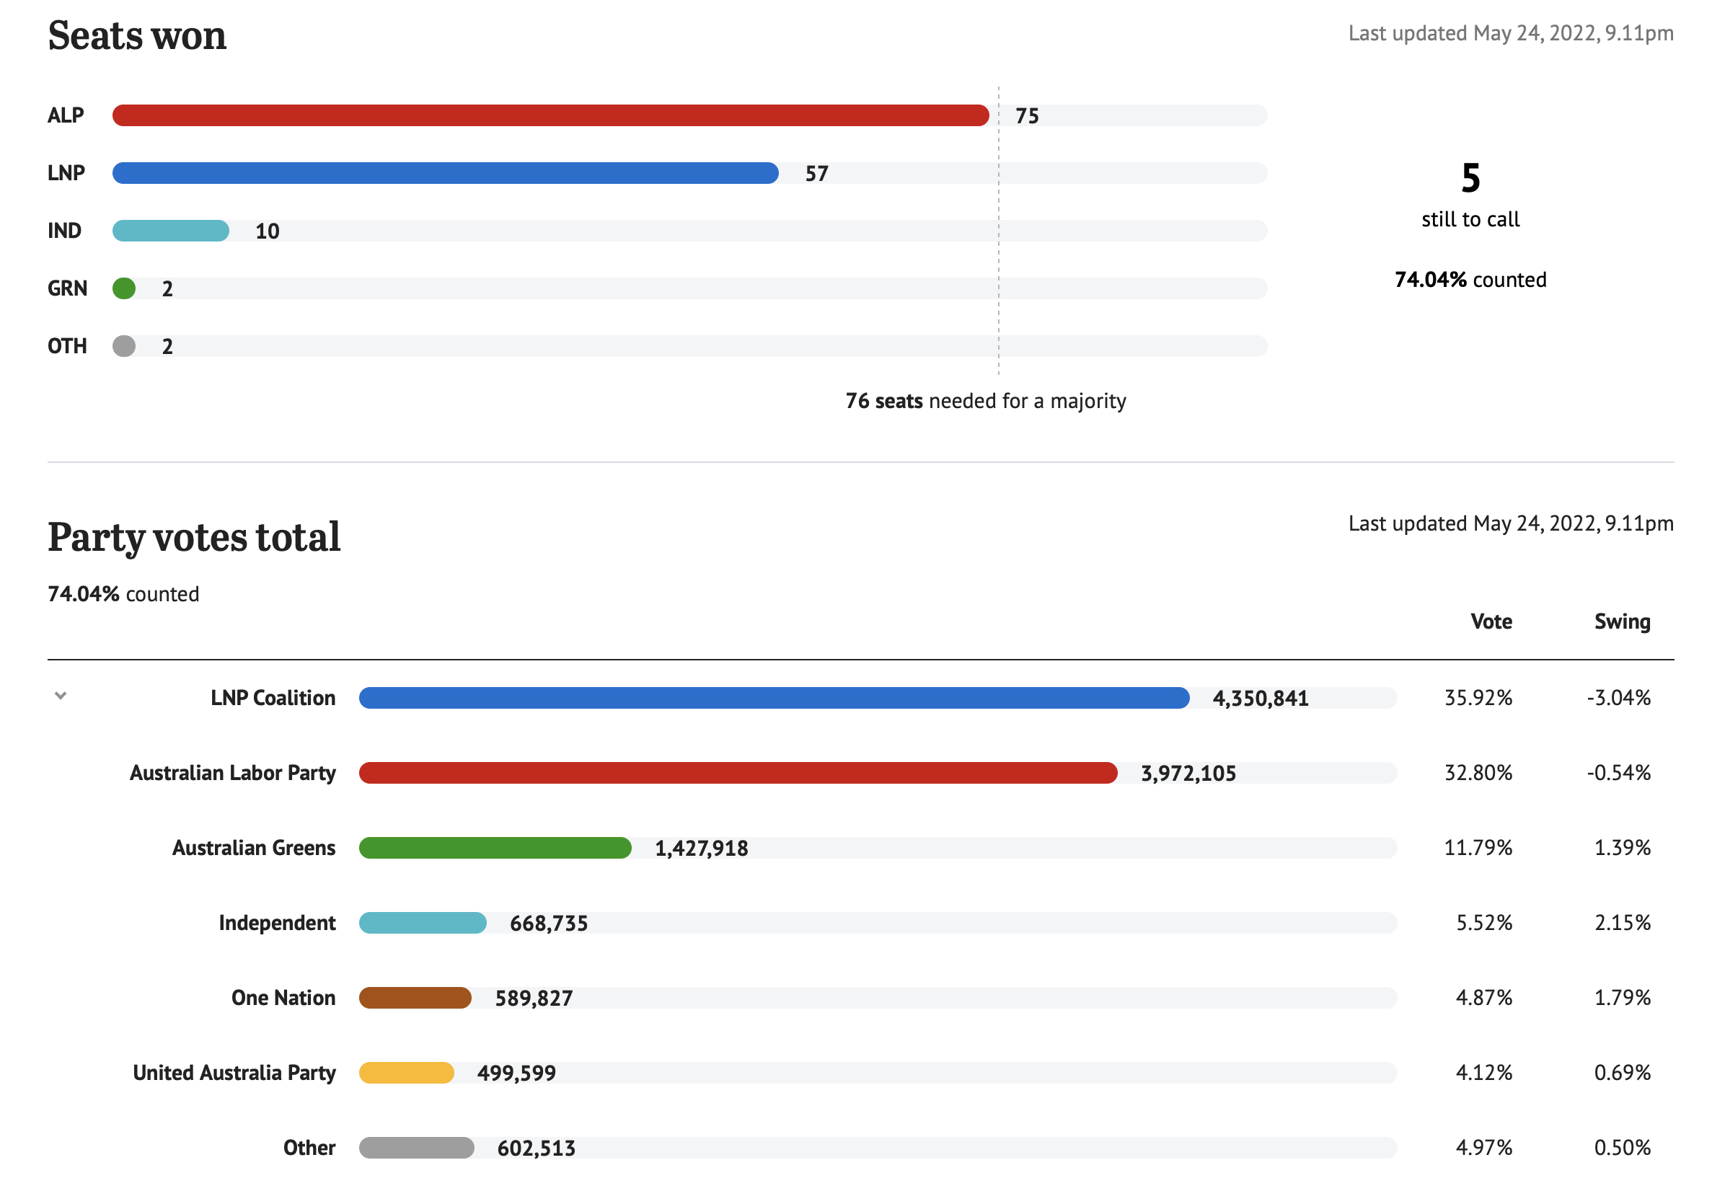Click the Vote column header
The image size is (1712, 1204).
pyautogui.click(x=1491, y=621)
